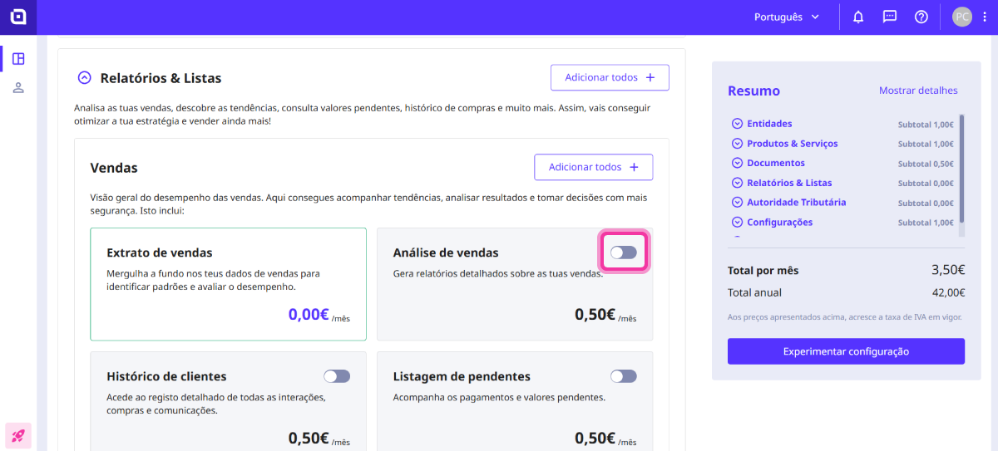Viewport: 998px width, 451px height.
Task: Click Adicionar todos in the Vendas section
Action: (593, 167)
